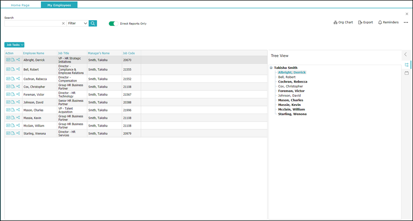The width and height of the screenshot is (413, 221).
Task: Collapse the Takisha Smith tree node
Action: [271, 68]
